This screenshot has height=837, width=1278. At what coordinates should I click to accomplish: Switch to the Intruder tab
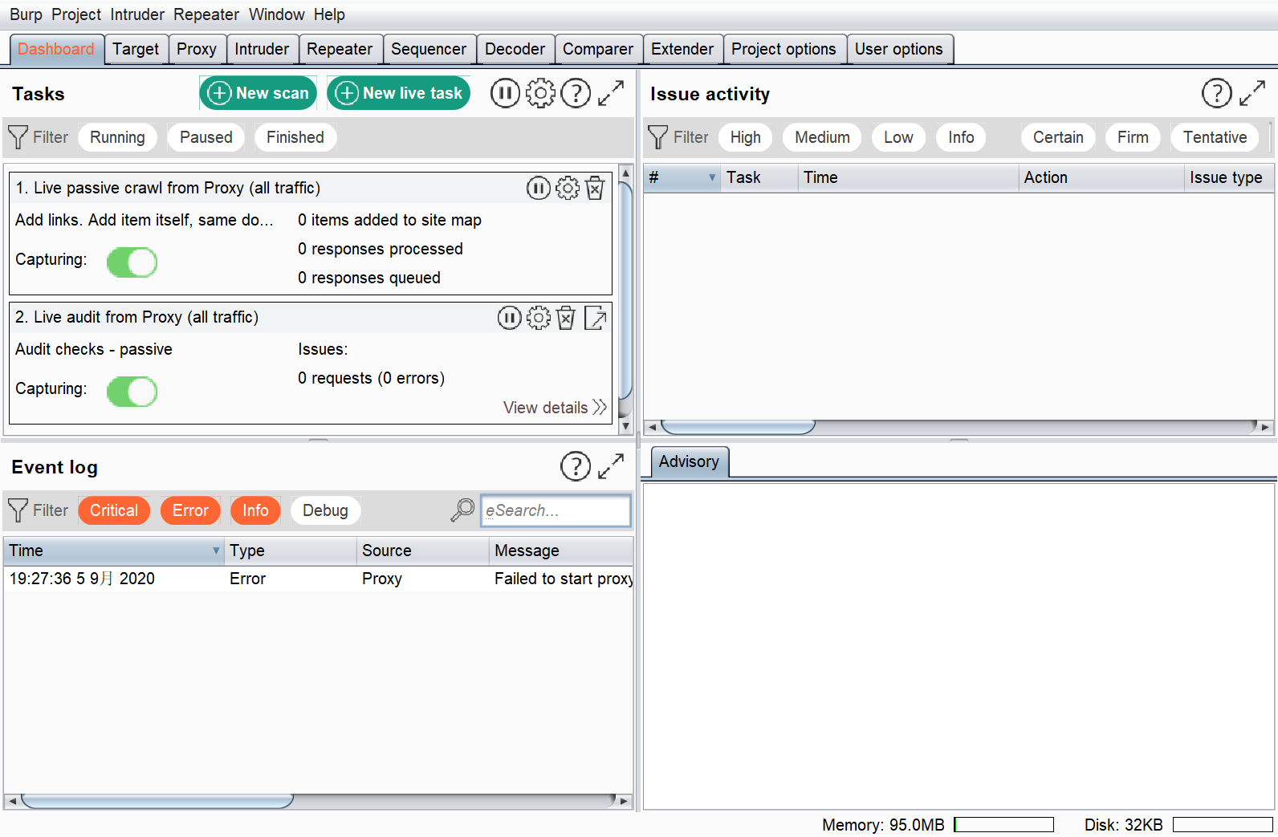262,49
